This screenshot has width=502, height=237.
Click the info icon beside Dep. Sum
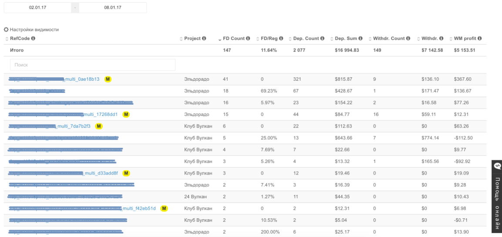(361, 39)
